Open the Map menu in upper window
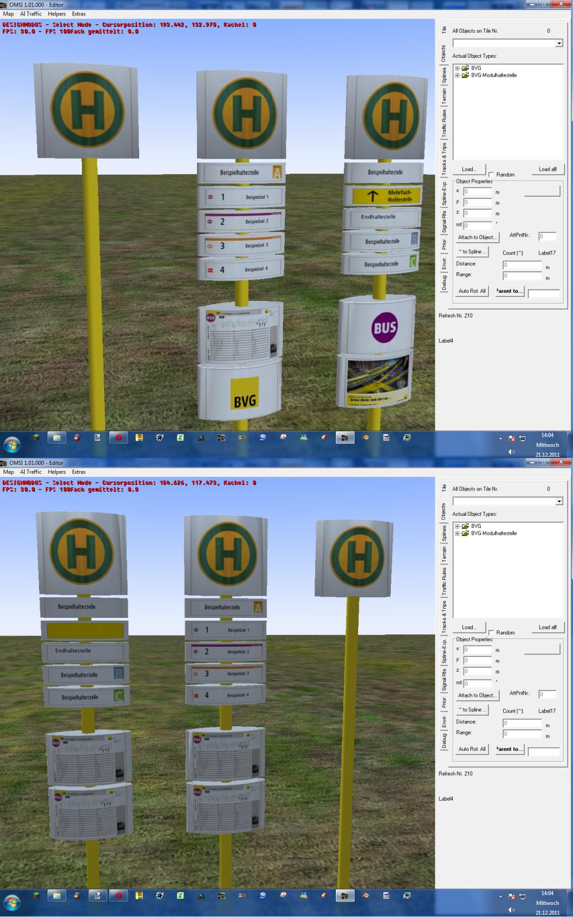Screen dimensions: 573x917 click(x=9, y=14)
